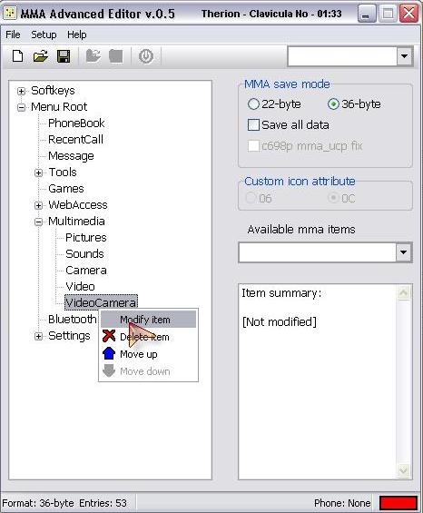Click the red phone status indicator
This screenshot has width=423, height=513.
(x=398, y=503)
